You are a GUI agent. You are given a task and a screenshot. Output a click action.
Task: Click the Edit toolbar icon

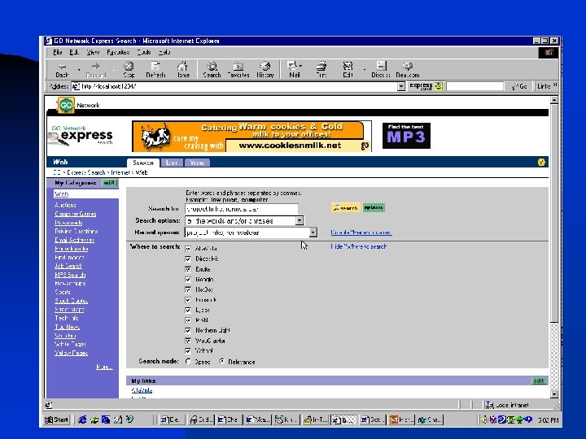(x=348, y=70)
